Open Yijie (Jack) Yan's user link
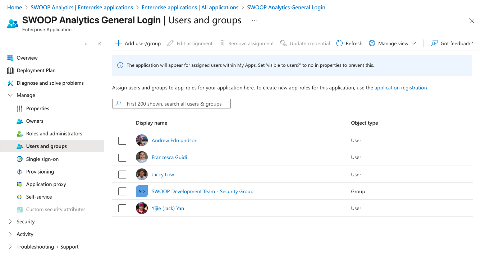 (x=168, y=208)
